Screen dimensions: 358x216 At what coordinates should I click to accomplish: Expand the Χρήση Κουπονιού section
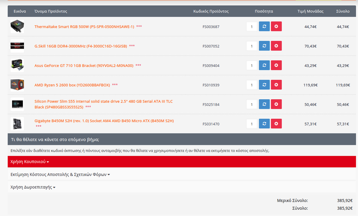click(x=30, y=162)
